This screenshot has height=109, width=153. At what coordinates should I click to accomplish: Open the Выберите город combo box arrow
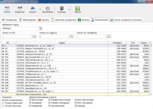pyautogui.click(x=41, y=28)
